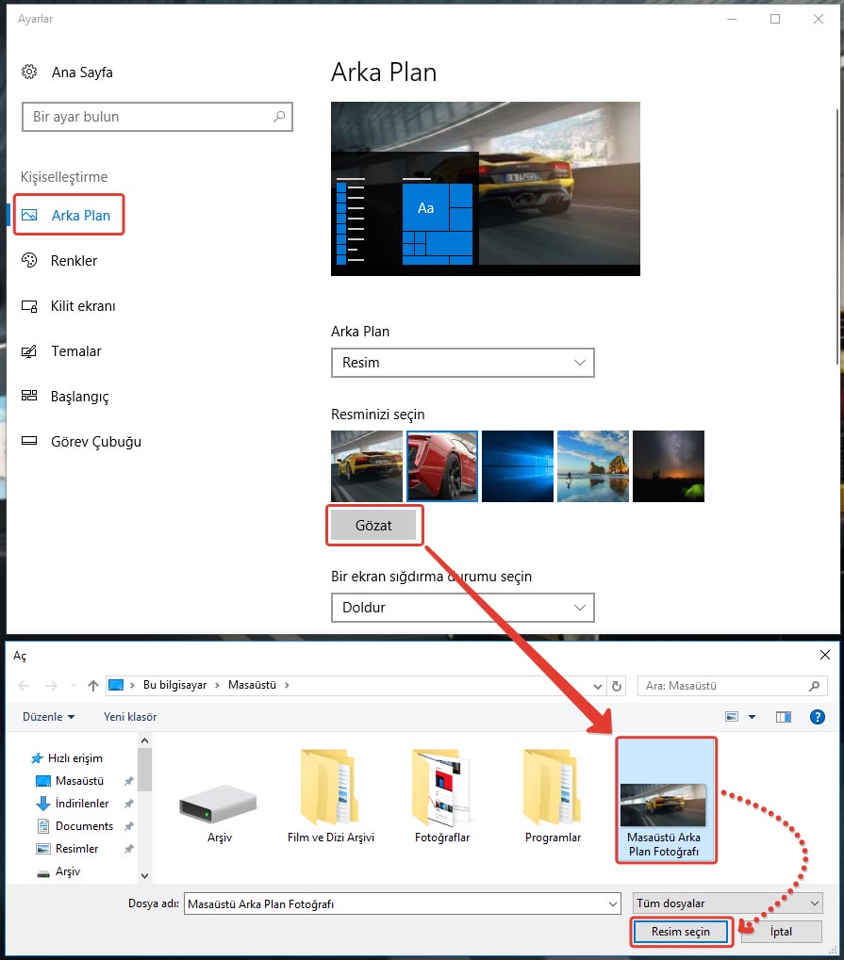
Task: Open the help question mark icon
Action: (818, 717)
